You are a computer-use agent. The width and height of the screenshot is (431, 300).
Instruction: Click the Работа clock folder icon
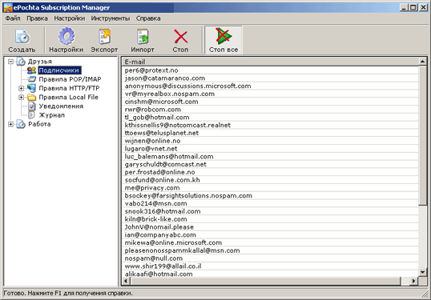(x=21, y=124)
